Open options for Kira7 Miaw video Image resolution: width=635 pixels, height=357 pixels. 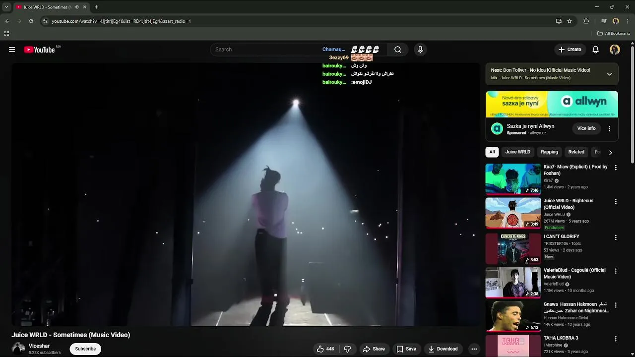click(x=616, y=168)
